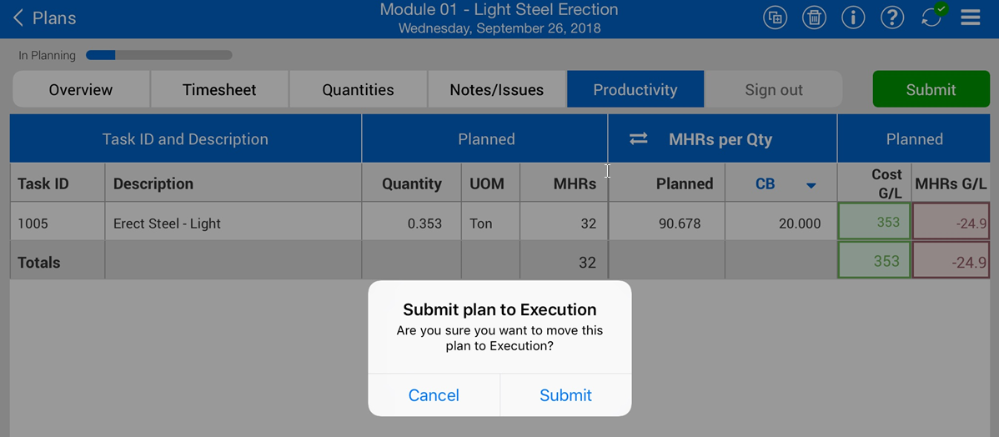Open the plan info icon
Screen dimensions: 999x437
point(853,18)
